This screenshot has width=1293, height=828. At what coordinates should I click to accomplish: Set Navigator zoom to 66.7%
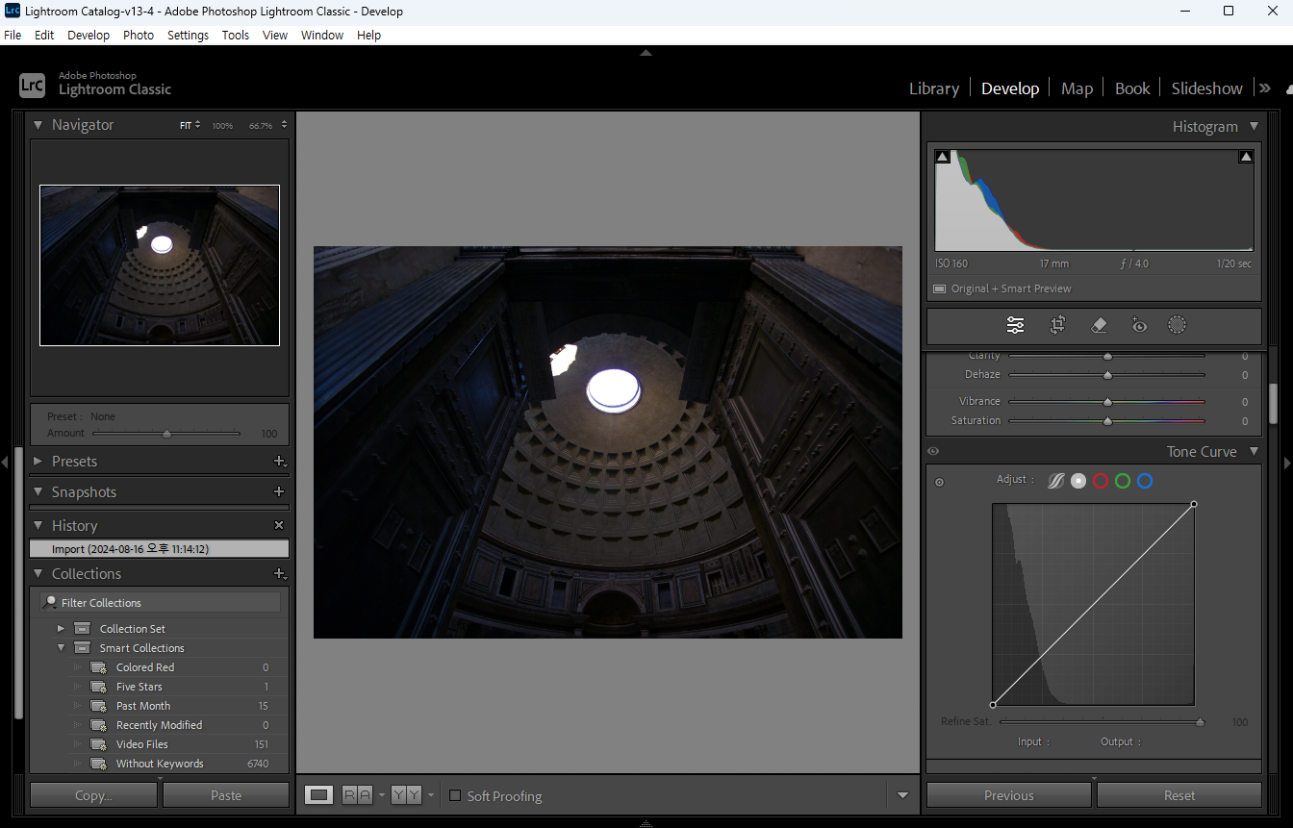261,126
